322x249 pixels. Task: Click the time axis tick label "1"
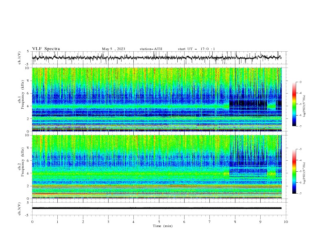[x=57, y=222]
